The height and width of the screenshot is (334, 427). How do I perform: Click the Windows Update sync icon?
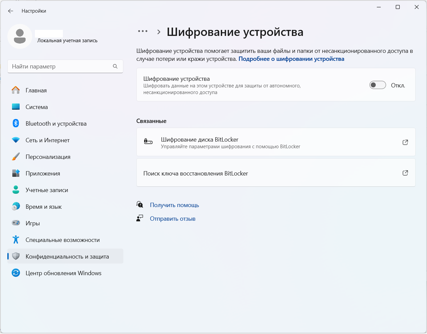coord(16,273)
